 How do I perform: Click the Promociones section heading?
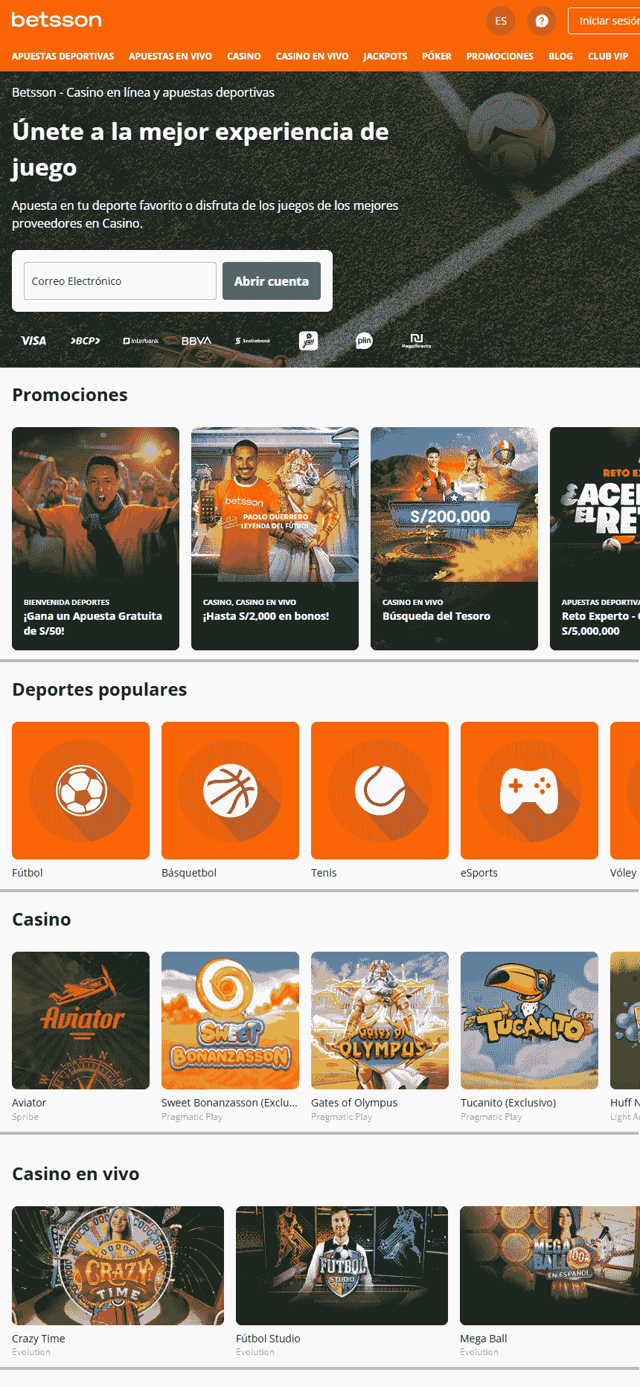70,395
